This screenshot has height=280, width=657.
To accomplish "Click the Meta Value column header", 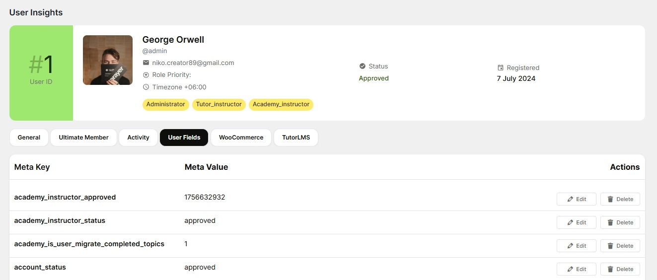I will coord(207,167).
